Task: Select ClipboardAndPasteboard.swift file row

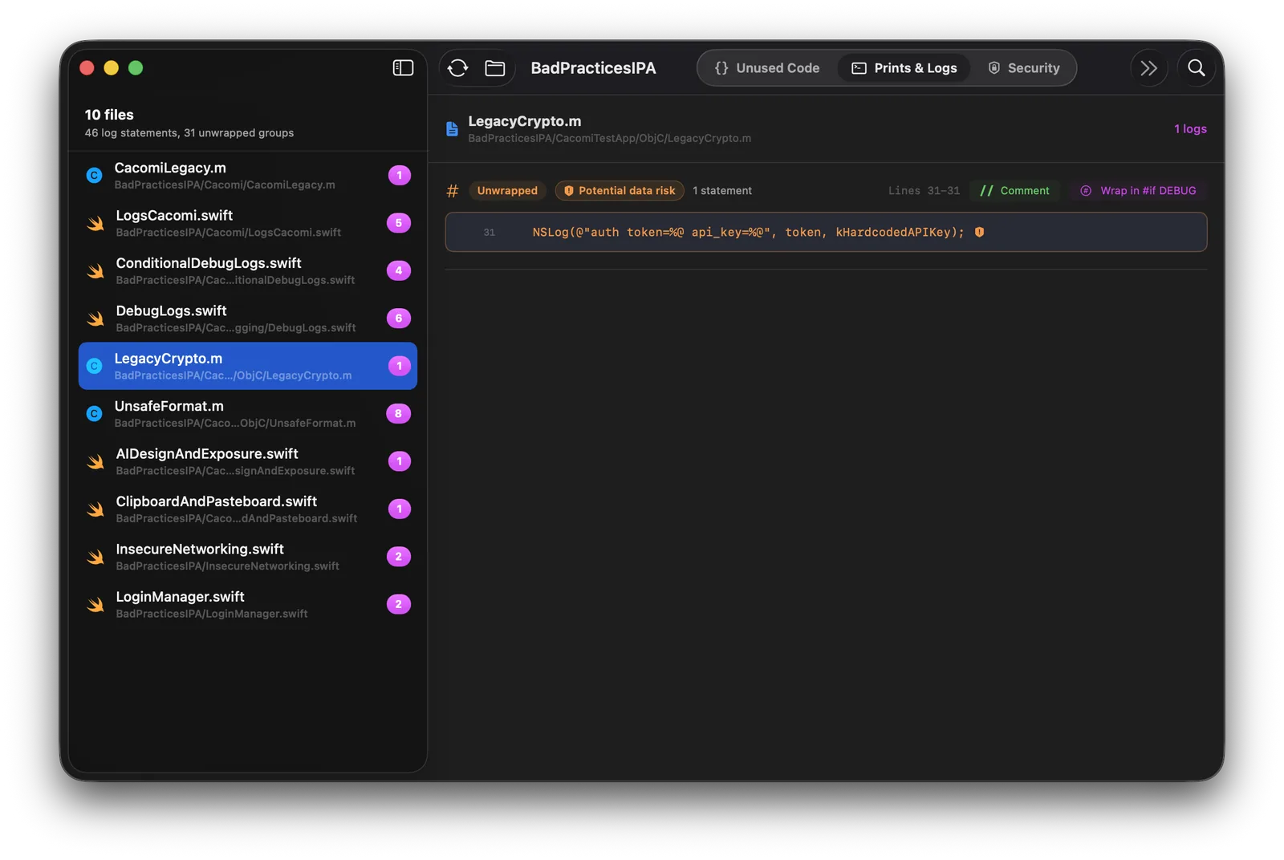Action: coord(248,509)
